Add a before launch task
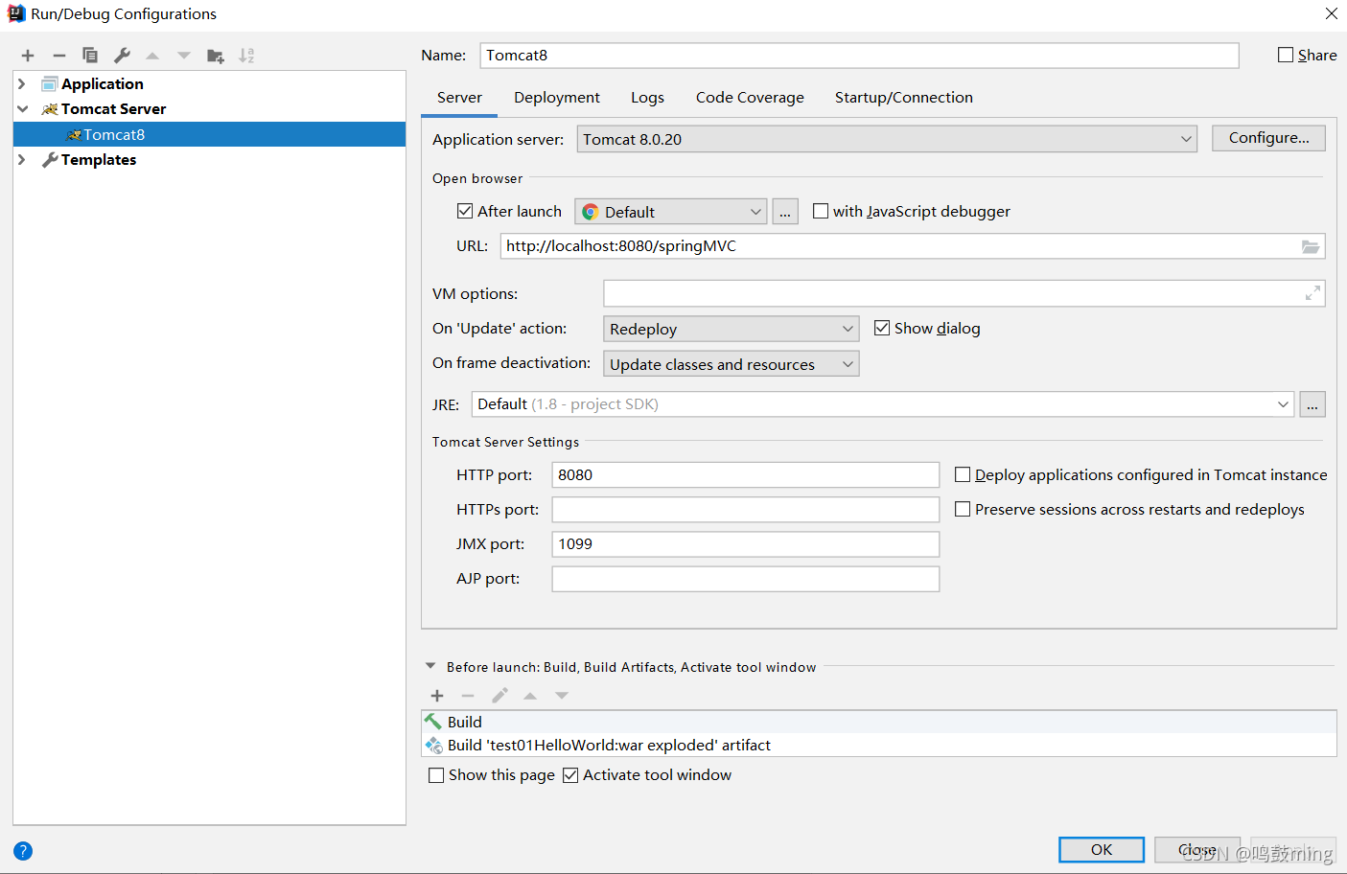1347x874 pixels. pos(437,696)
